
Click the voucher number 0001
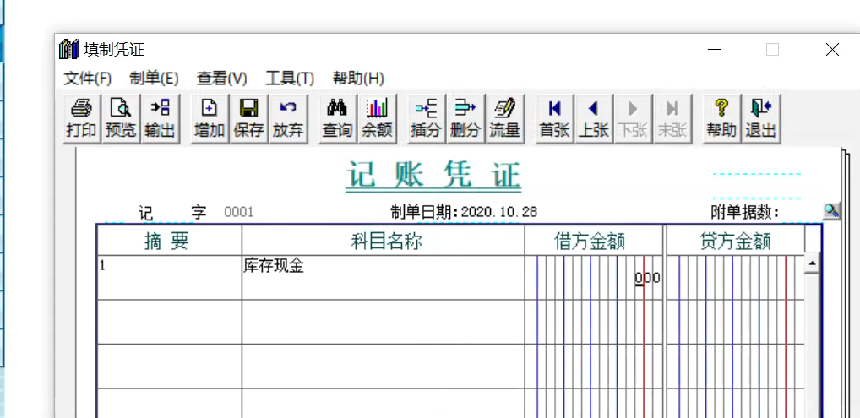[x=239, y=212]
